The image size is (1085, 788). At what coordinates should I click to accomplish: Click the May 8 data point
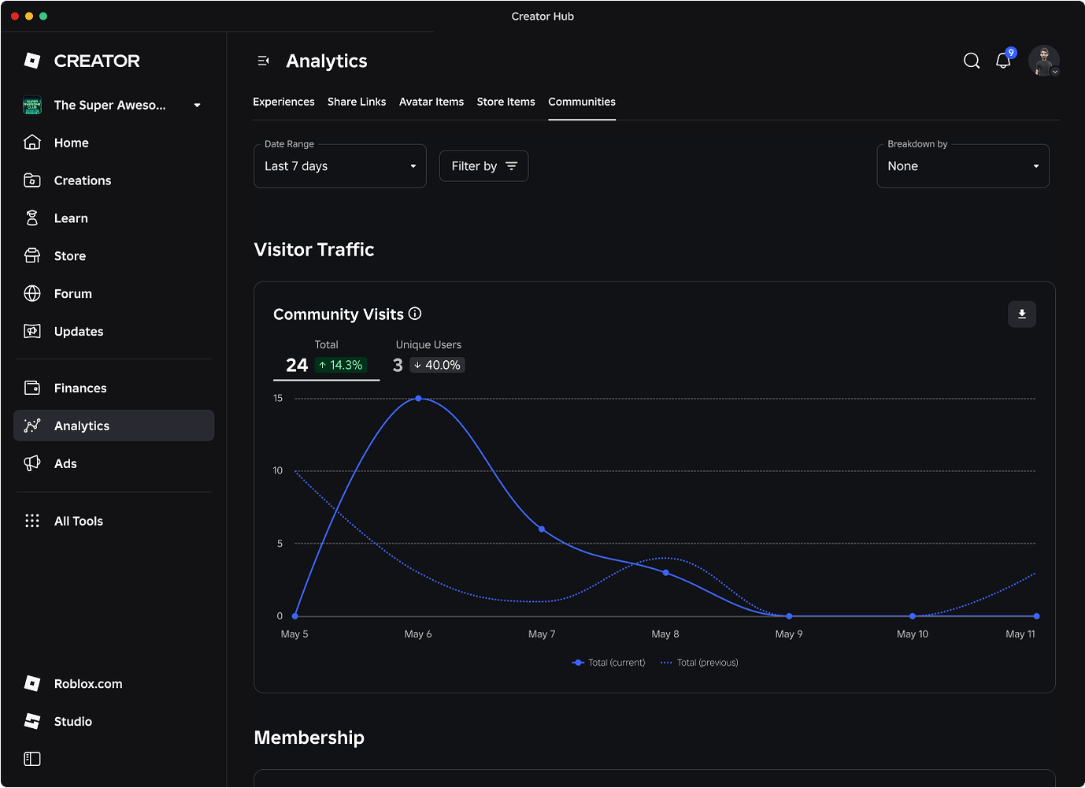[x=666, y=573]
